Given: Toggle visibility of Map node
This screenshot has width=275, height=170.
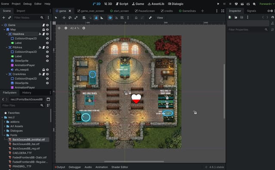Looking at the screenshot, I should coord(47,30).
